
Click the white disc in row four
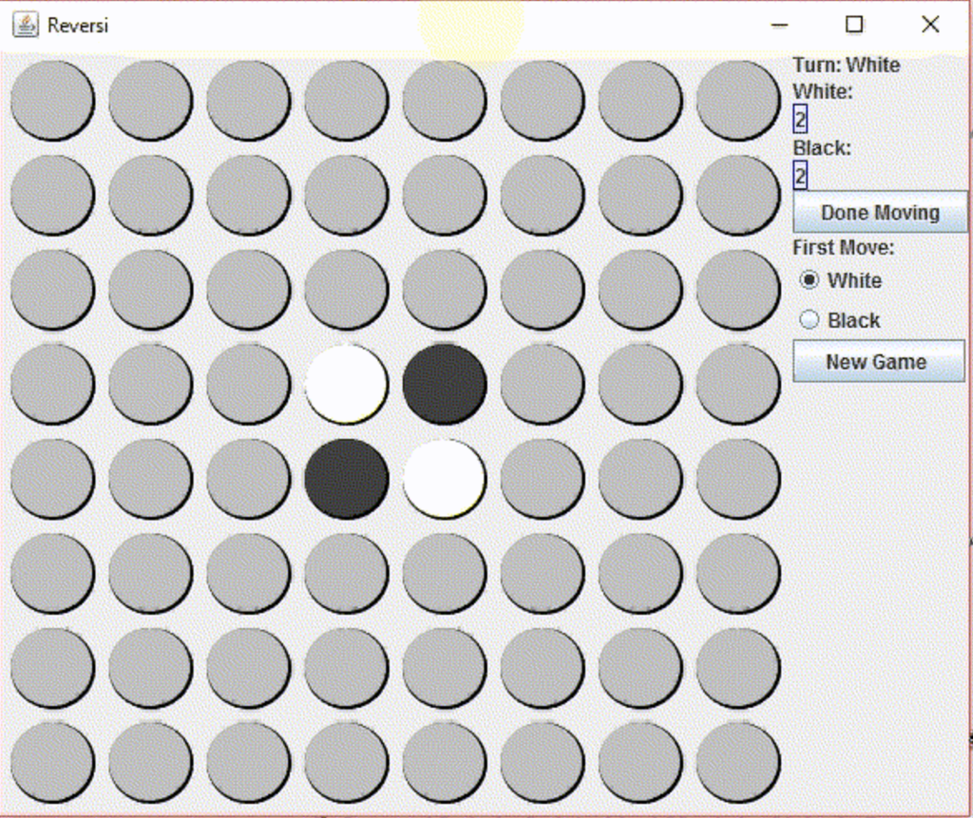click(x=346, y=383)
